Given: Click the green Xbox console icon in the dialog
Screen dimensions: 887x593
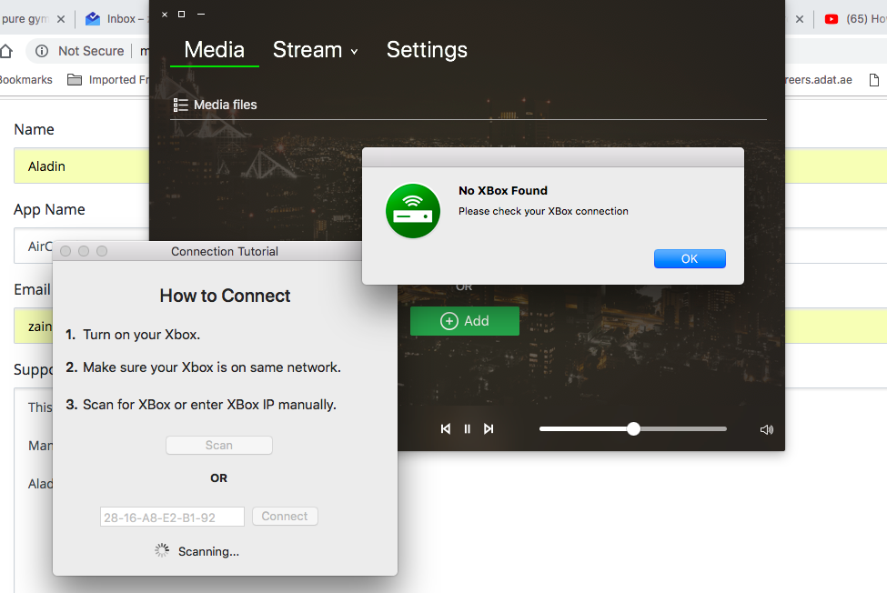Looking at the screenshot, I should click(413, 211).
